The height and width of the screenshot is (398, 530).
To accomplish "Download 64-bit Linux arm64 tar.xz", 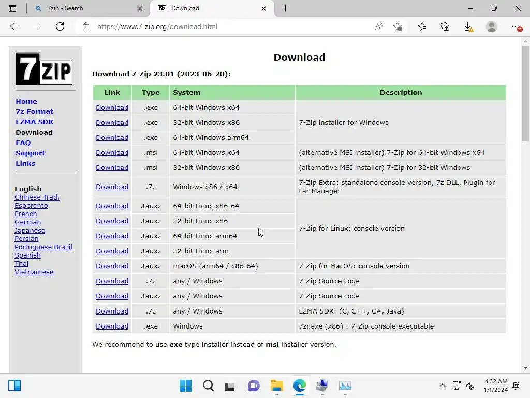I will click(x=112, y=236).
